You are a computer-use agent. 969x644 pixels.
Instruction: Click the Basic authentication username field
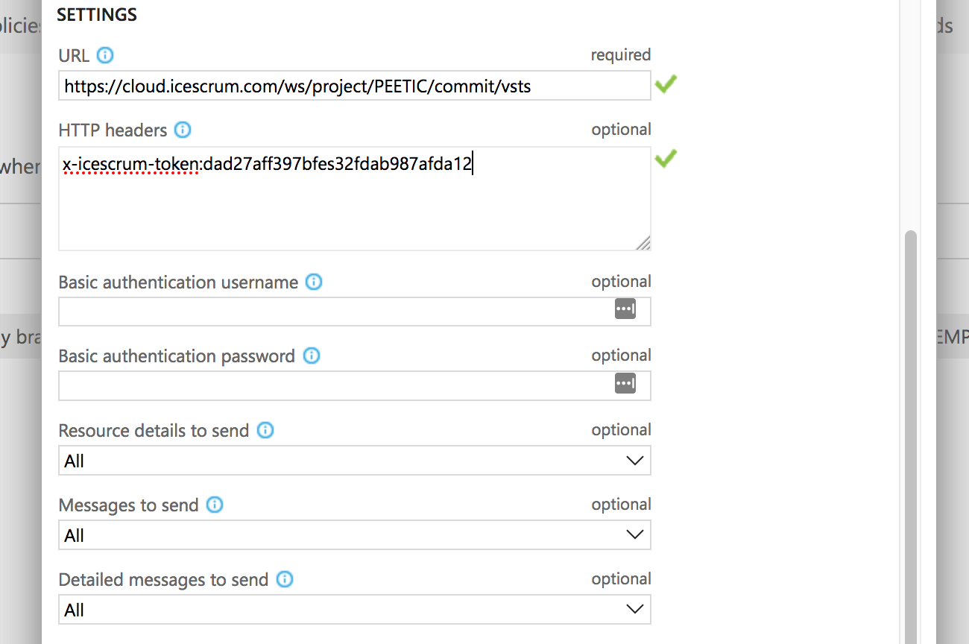point(355,312)
